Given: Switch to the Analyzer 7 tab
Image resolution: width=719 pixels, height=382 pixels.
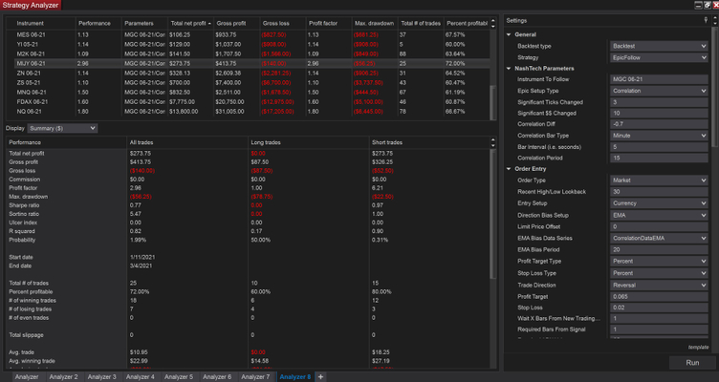Looking at the screenshot, I should coord(255,377).
